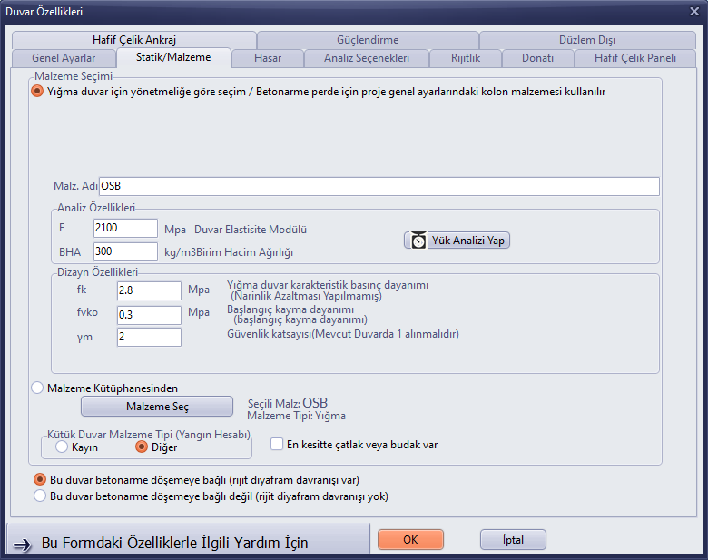
Task: Cancel with the İptal button
Action: click(x=513, y=540)
